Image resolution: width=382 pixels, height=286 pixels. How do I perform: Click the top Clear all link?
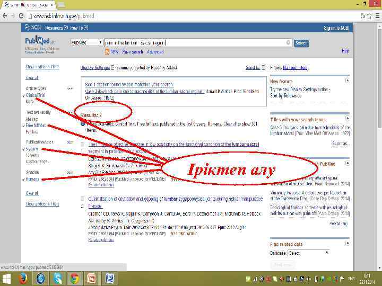coord(32,78)
